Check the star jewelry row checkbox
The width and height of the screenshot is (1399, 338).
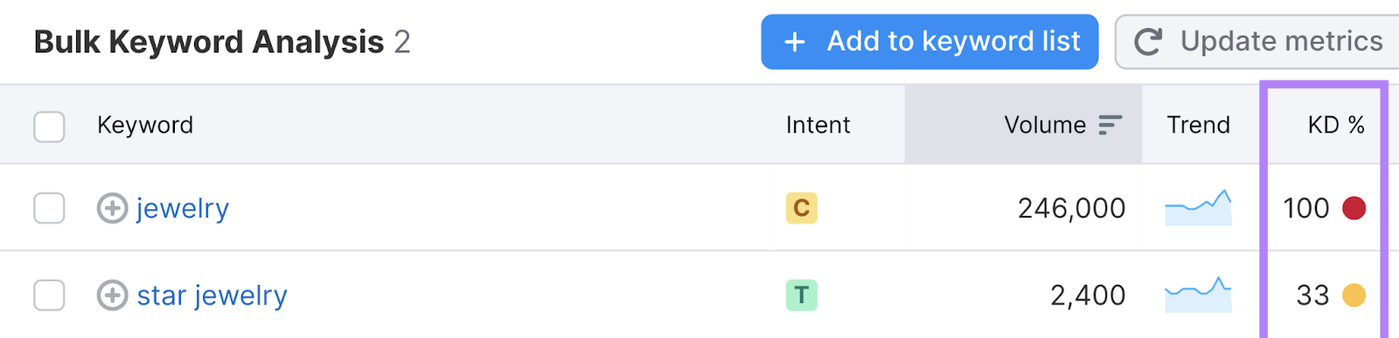click(49, 295)
